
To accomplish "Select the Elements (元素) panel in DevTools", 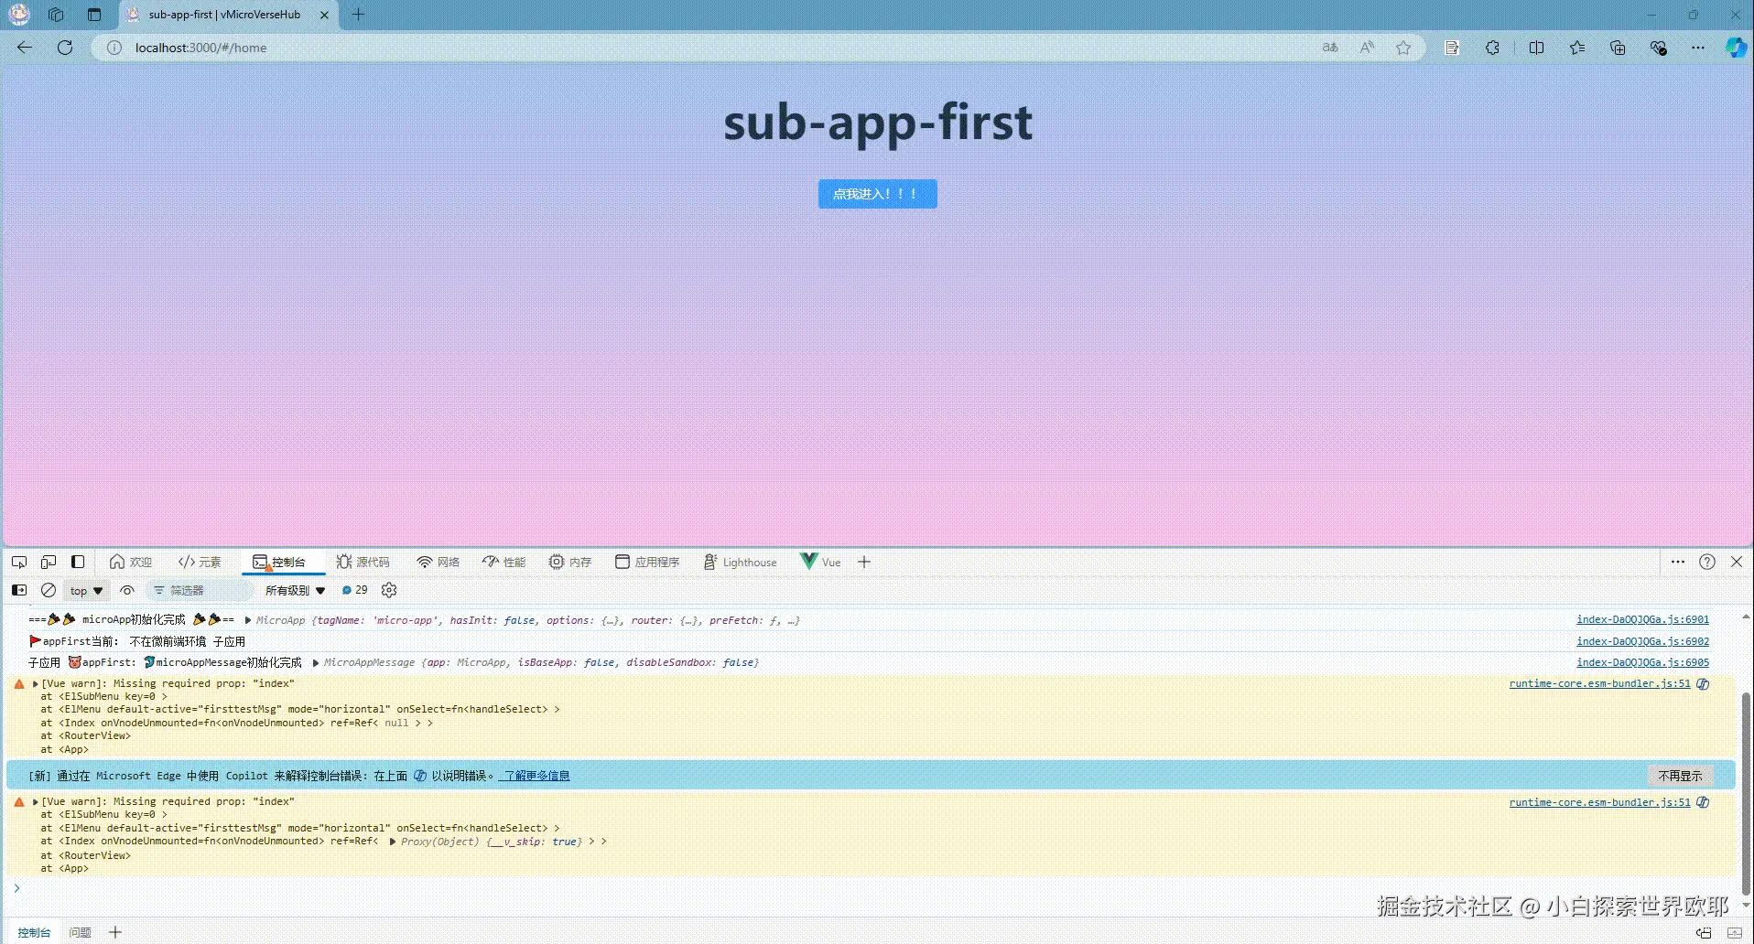I will [x=200, y=562].
